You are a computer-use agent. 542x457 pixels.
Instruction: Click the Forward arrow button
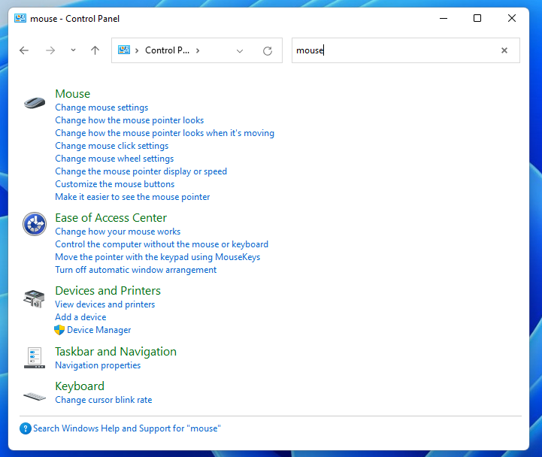coord(50,50)
